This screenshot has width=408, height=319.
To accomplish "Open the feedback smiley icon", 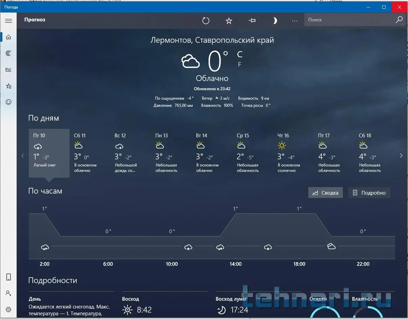I will pos(8,102).
